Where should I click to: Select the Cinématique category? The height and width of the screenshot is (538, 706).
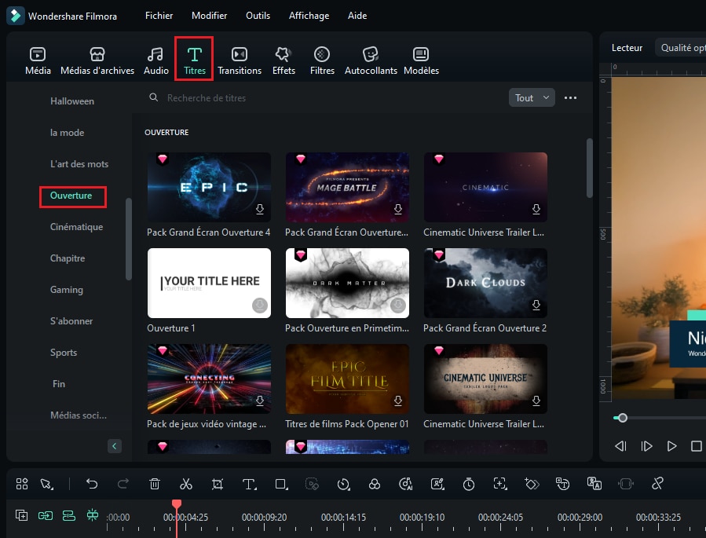pos(76,227)
